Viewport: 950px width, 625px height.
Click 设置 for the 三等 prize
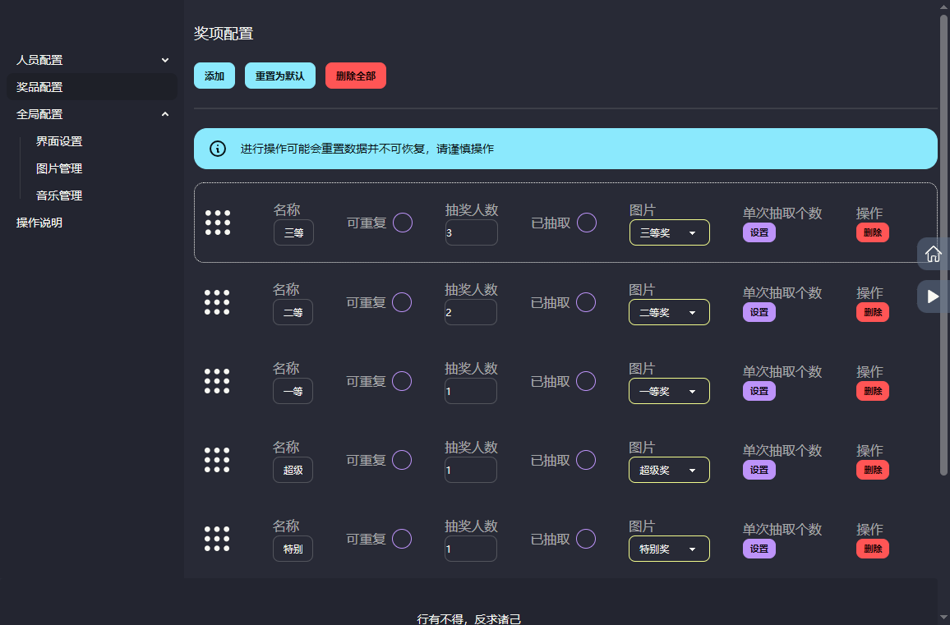(759, 232)
